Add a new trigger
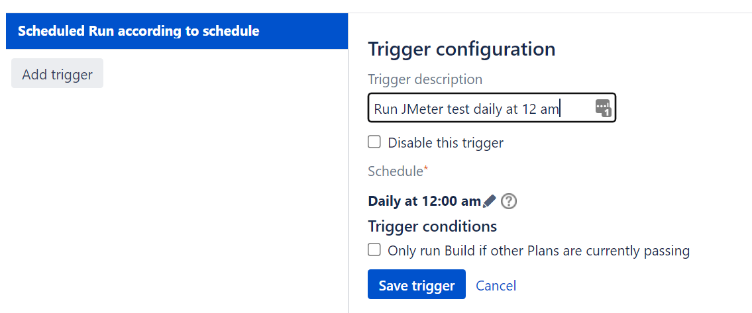The height and width of the screenshot is (313, 752). [x=57, y=73]
